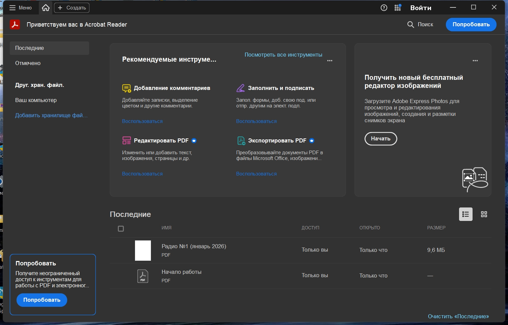This screenshot has height=325, width=508.
Task: Open the Help question mark icon
Action: coord(384,8)
